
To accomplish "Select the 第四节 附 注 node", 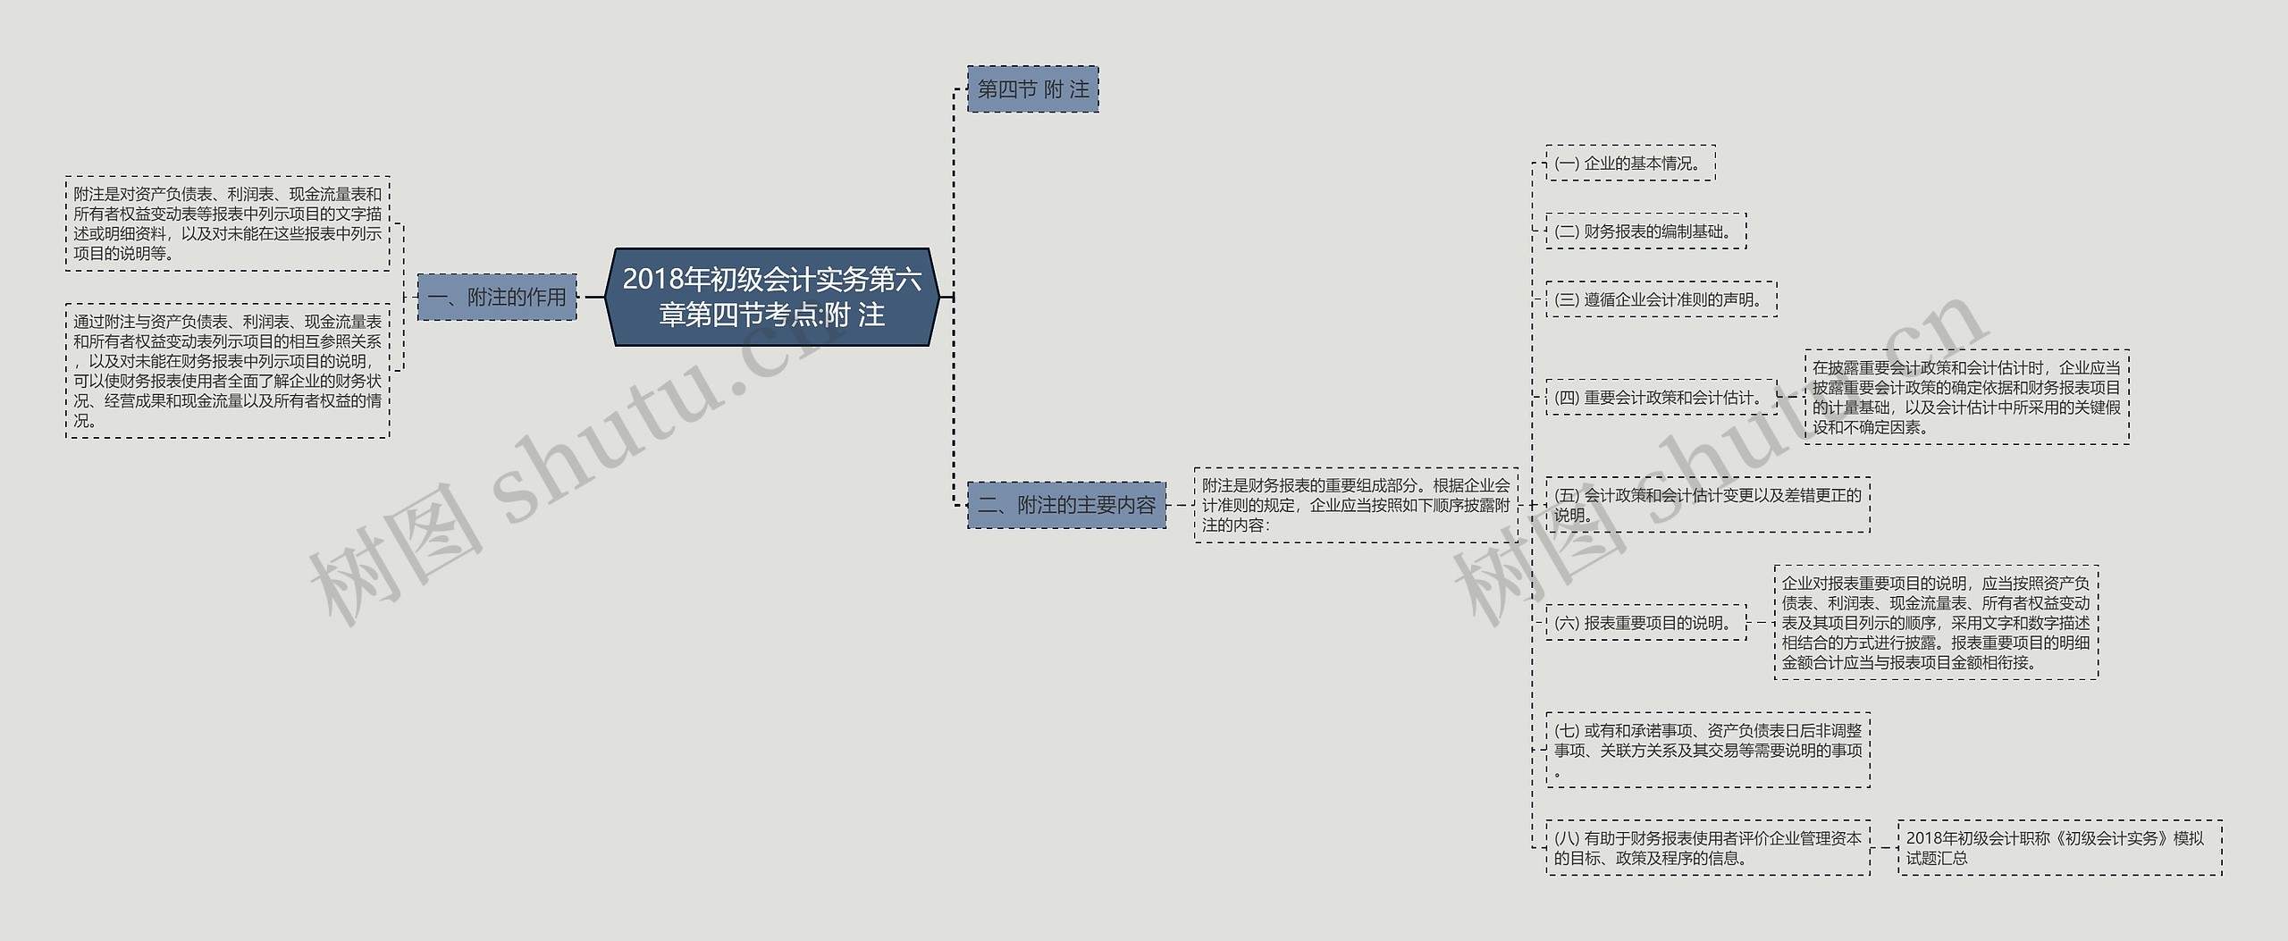I will [1035, 89].
